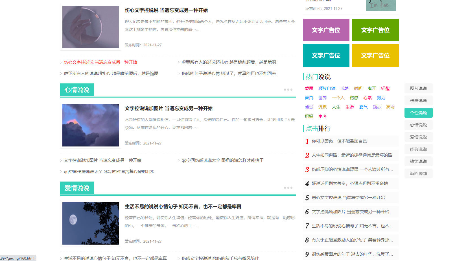Click 返回顶部 back-to-top button
Viewport: 468px width, 261px height.
(419, 173)
